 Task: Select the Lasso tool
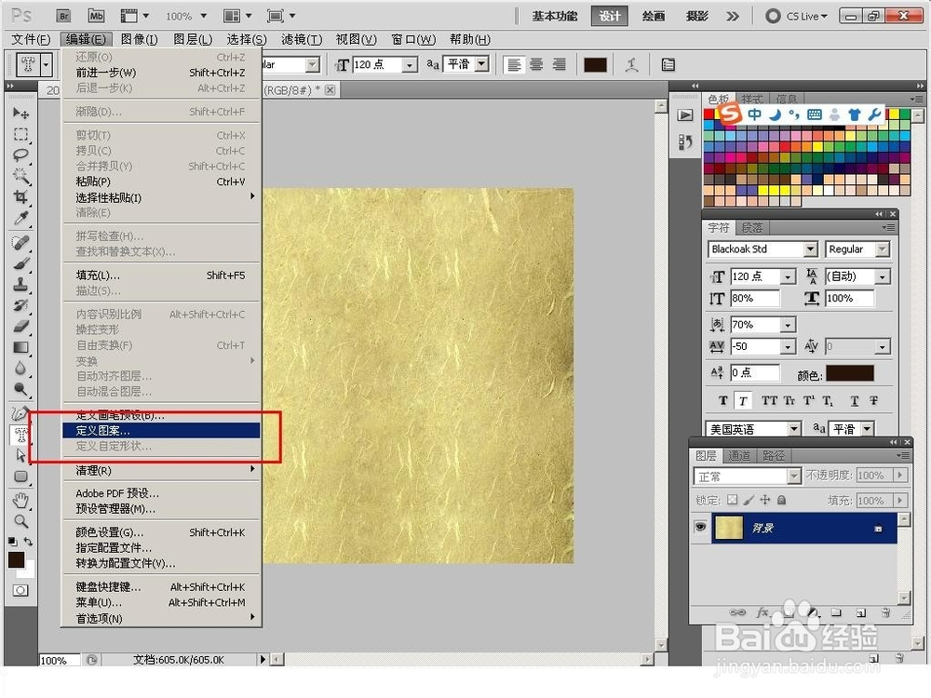coord(20,155)
